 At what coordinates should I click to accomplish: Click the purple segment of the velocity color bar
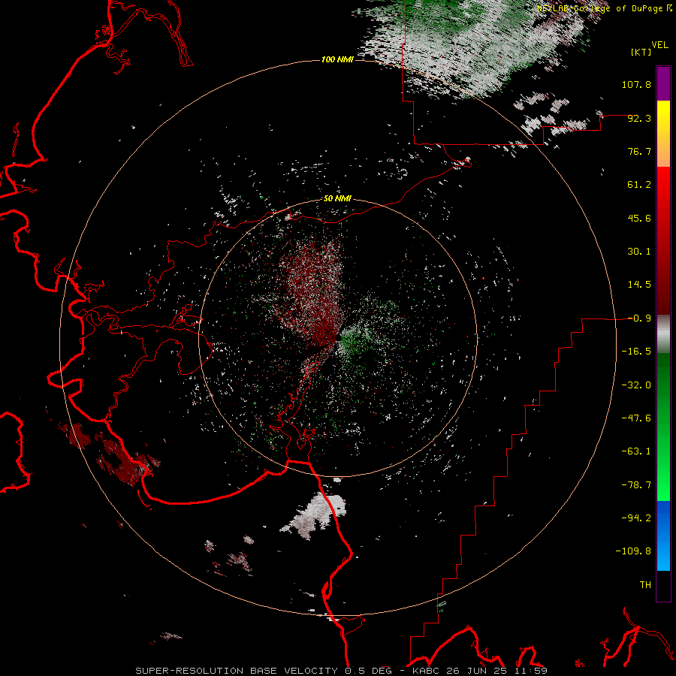coord(663,83)
